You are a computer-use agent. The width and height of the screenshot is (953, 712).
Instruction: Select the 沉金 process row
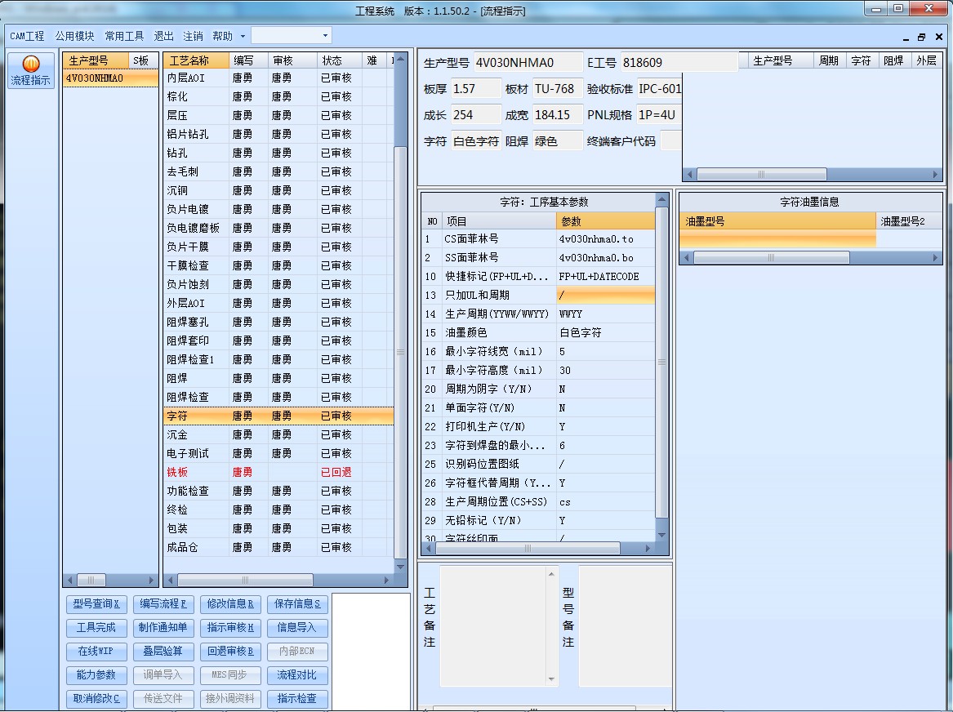click(278, 435)
